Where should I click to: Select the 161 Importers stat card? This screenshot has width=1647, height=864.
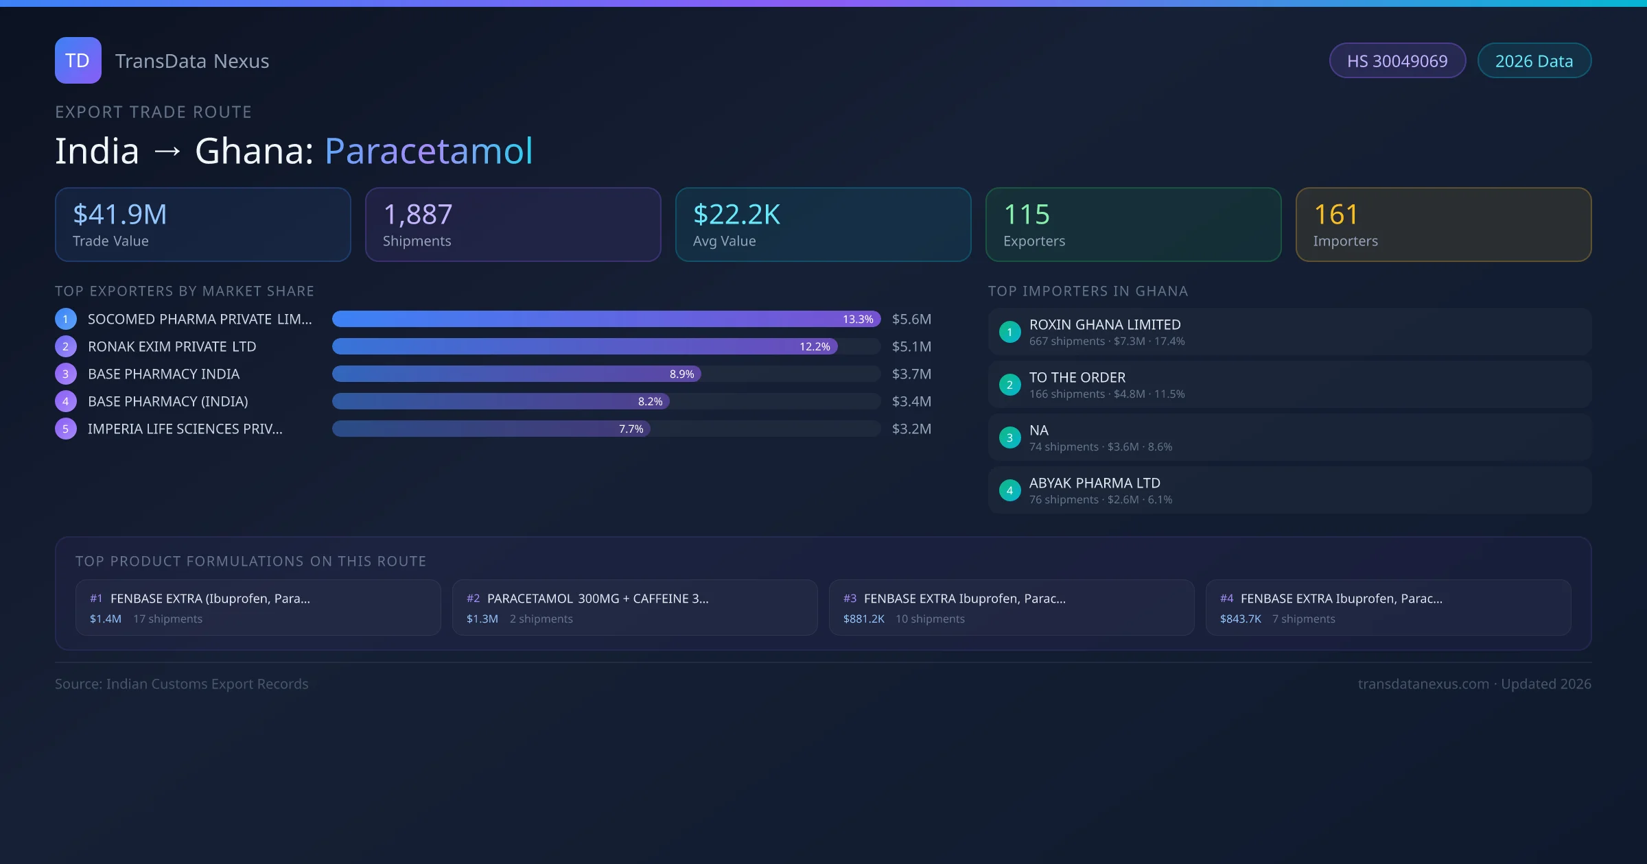1443,225
